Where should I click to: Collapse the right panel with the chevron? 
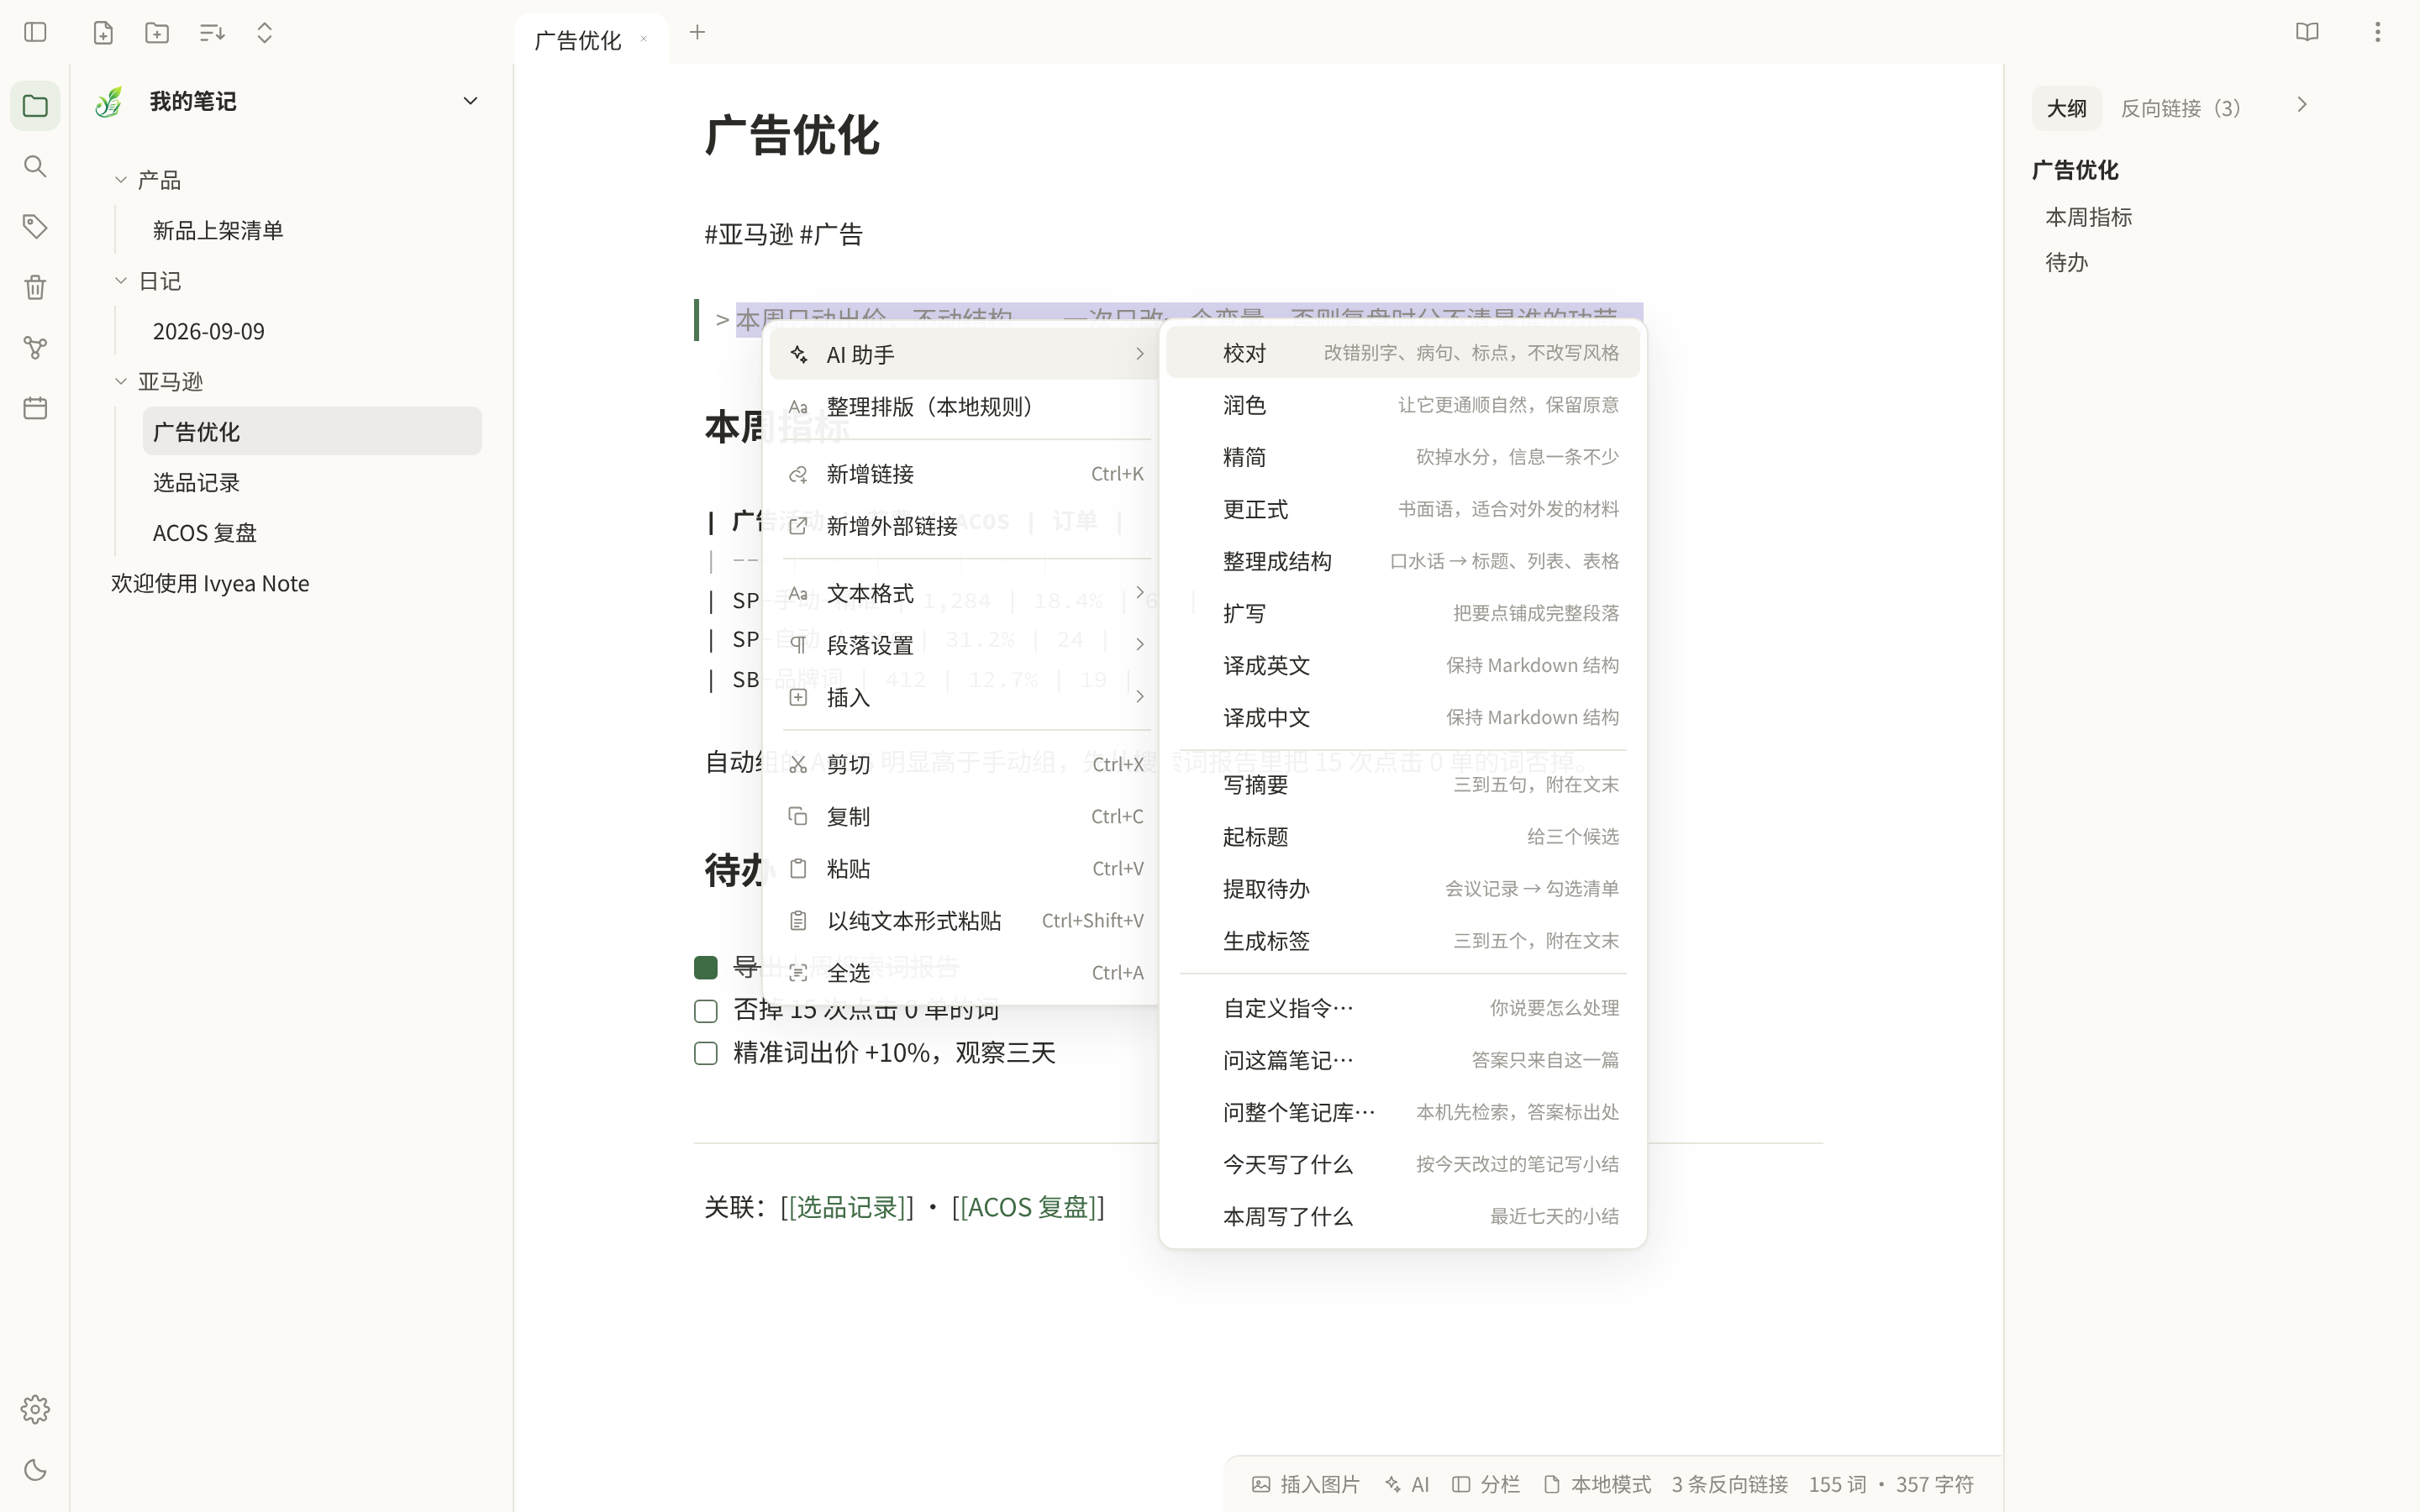pyautogui.click(x=2302, y=105)
